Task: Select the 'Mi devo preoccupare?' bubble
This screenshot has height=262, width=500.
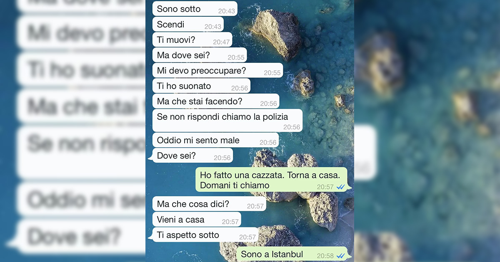Action: click(217, 71)
